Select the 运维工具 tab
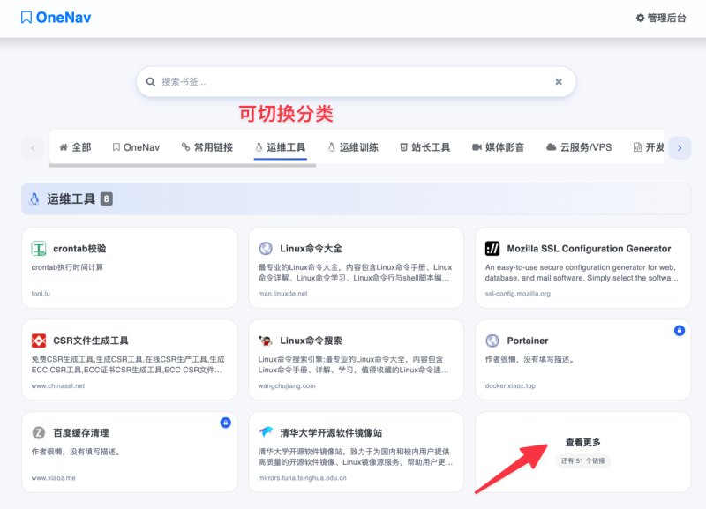The image size is (706, 509). 280,147
